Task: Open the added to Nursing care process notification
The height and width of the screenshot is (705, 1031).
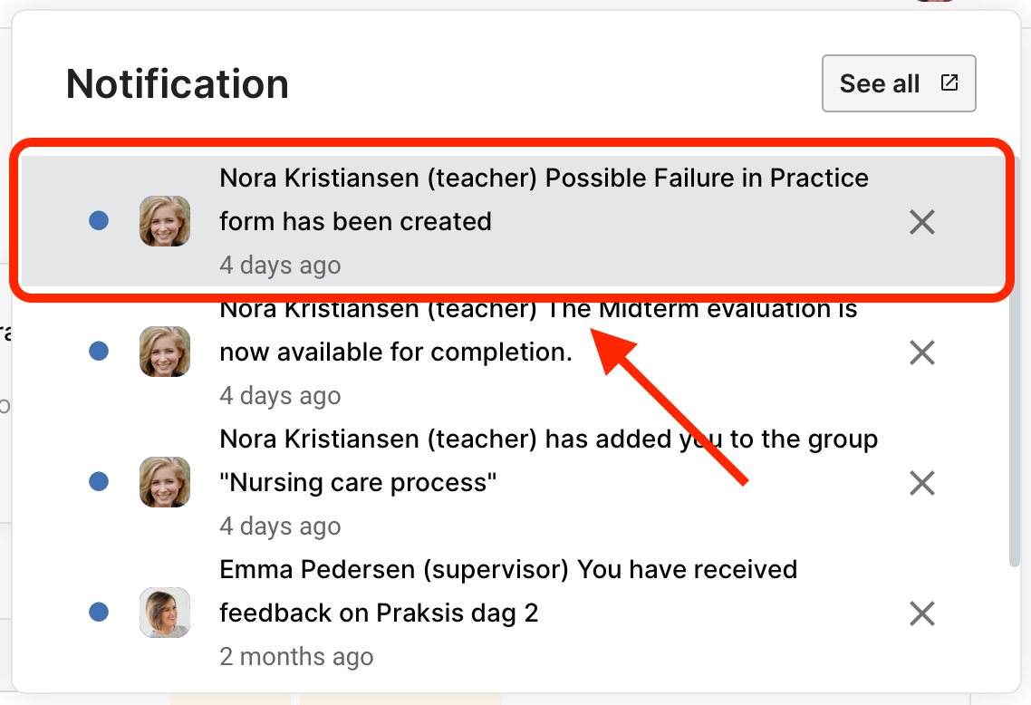Action: coord(548,461)
